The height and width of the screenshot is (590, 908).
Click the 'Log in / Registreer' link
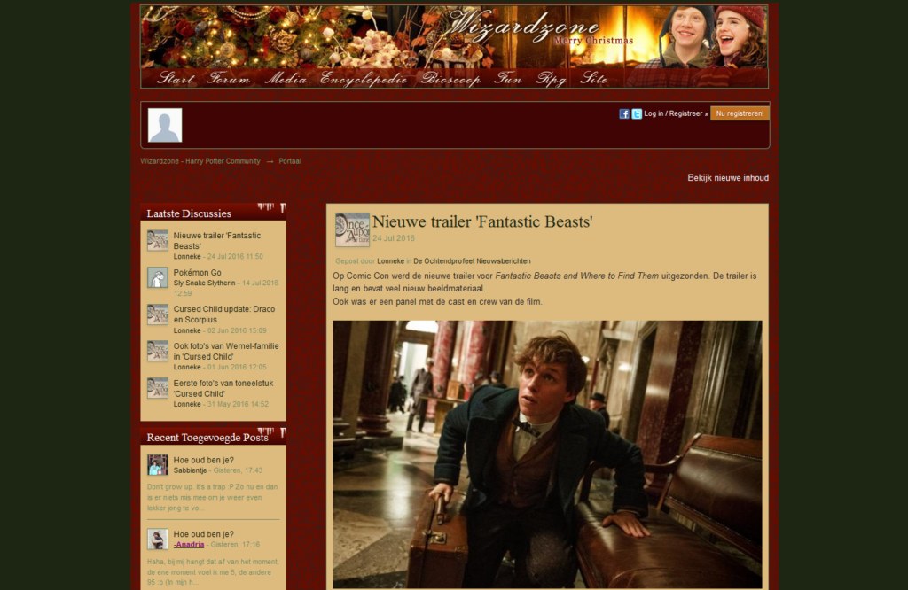coord(676,113)
